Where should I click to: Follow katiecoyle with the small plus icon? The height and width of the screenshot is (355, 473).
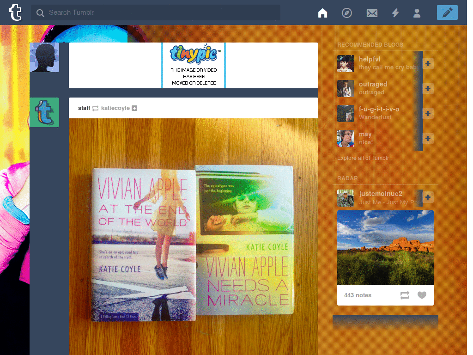[134, 108]
